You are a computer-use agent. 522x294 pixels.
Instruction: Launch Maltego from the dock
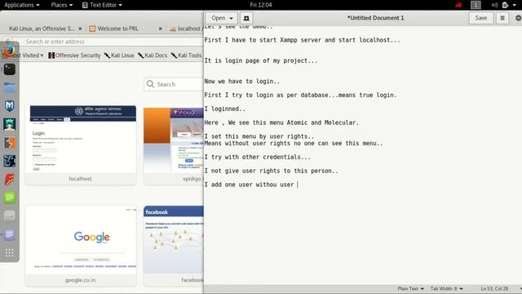click(9, 161)
